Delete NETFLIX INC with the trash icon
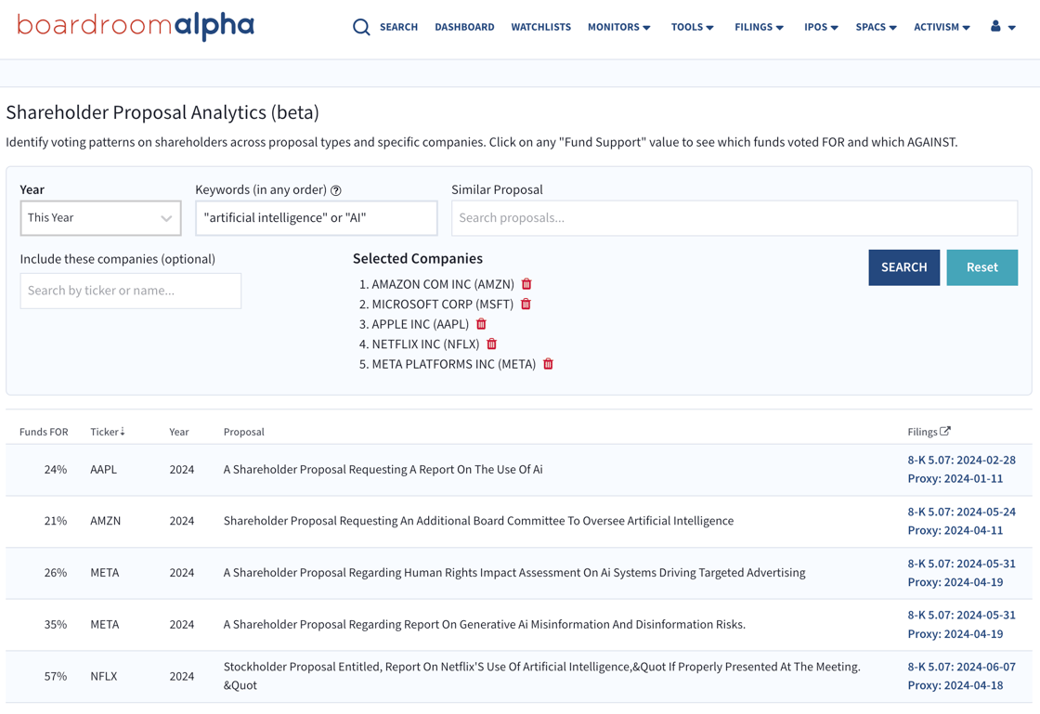This screenshot has height=714, width=1040. point(491,344)
